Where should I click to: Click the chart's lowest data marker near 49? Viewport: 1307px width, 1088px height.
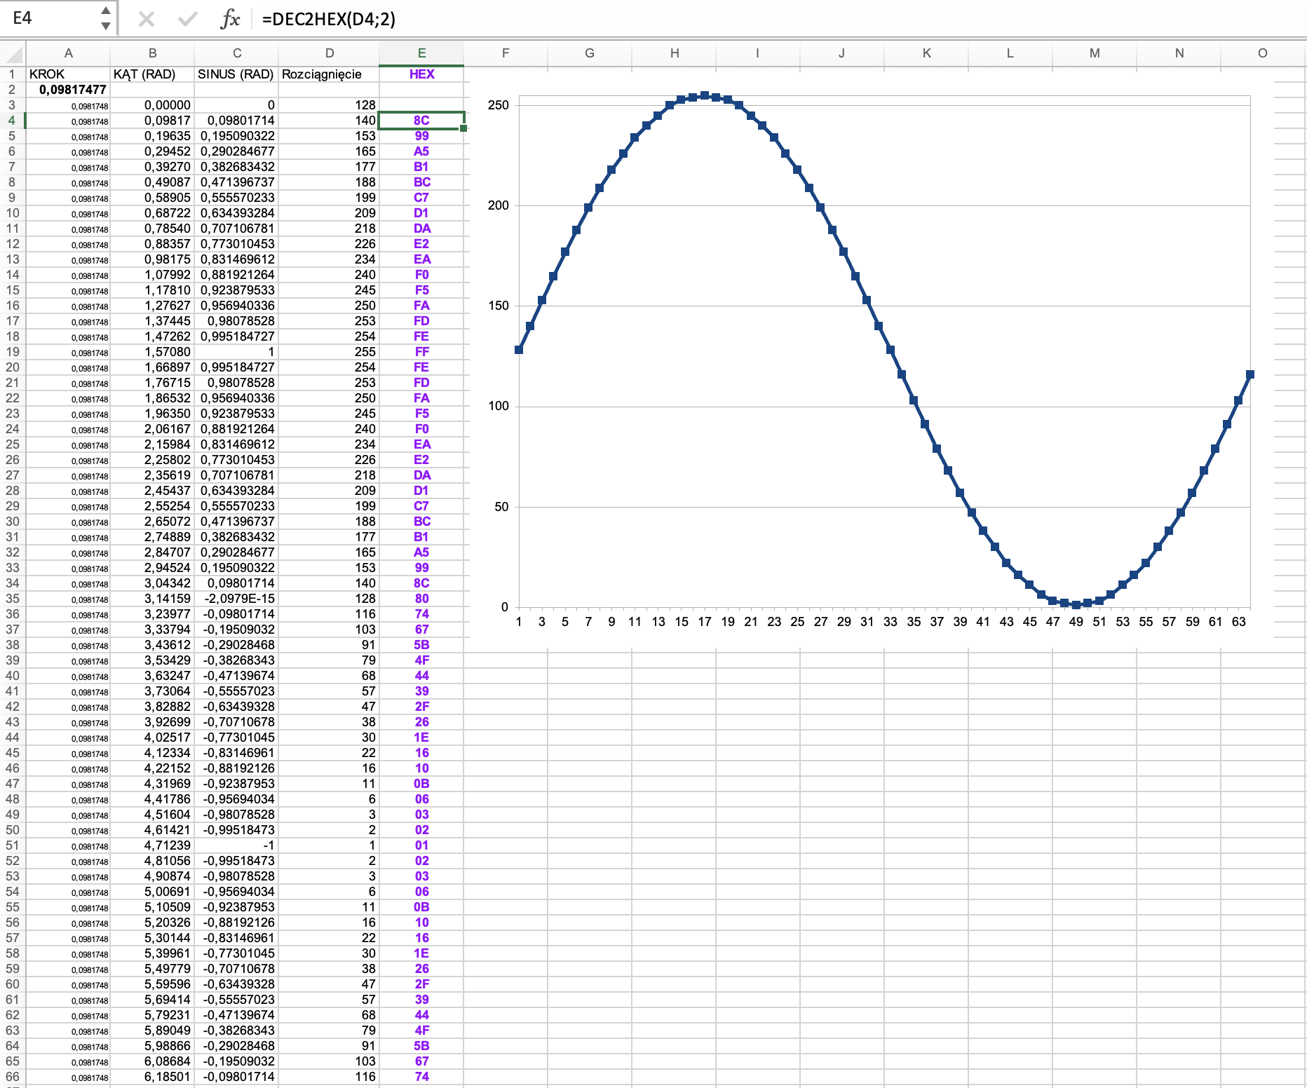[x=1076, y=604]
